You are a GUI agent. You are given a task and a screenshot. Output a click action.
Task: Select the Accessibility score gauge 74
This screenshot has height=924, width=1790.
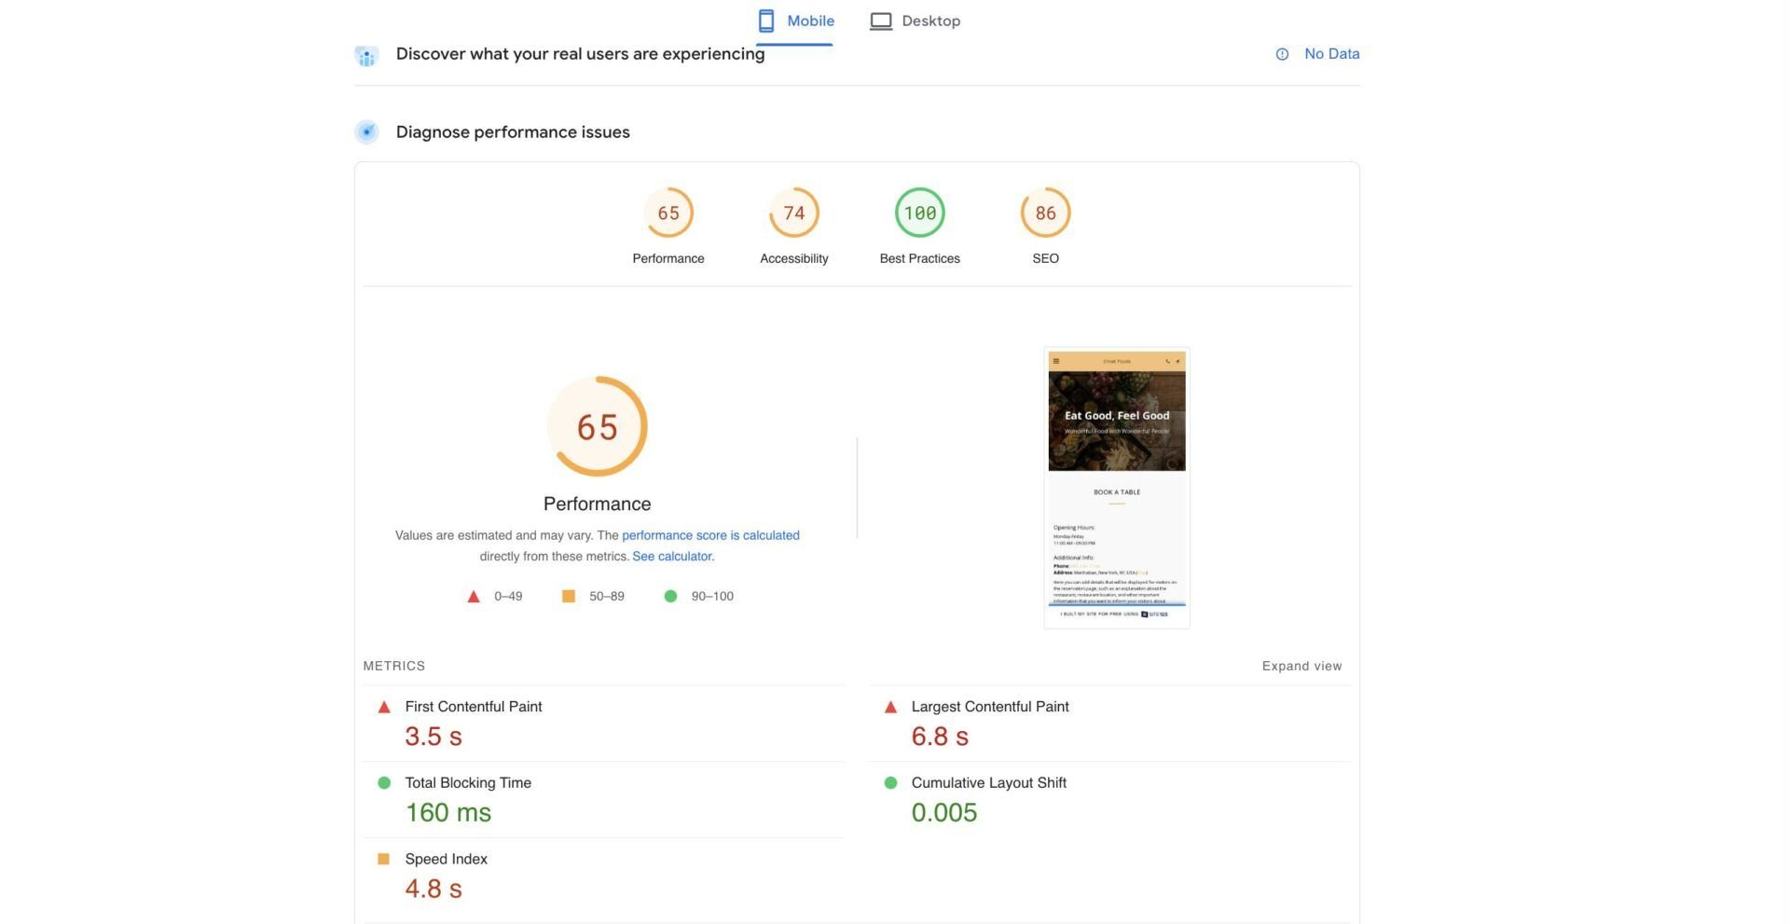[x=794, y=213]
